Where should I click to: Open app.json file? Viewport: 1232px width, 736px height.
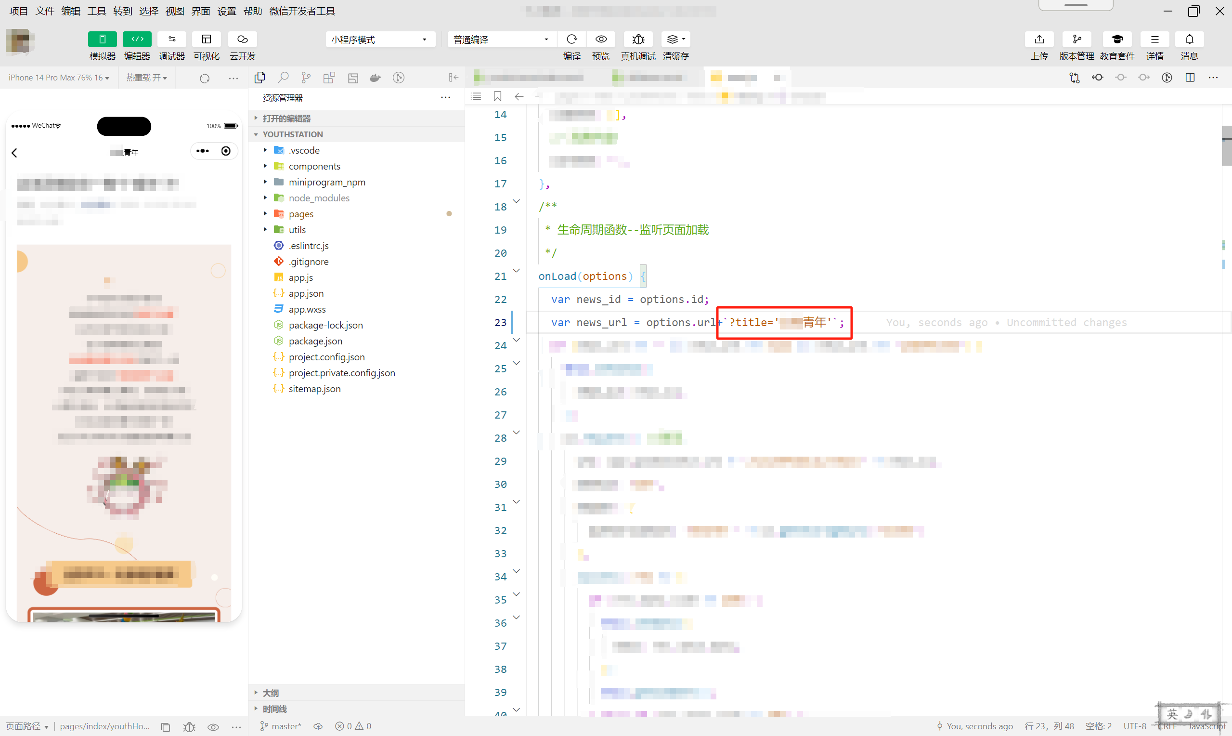306,293
